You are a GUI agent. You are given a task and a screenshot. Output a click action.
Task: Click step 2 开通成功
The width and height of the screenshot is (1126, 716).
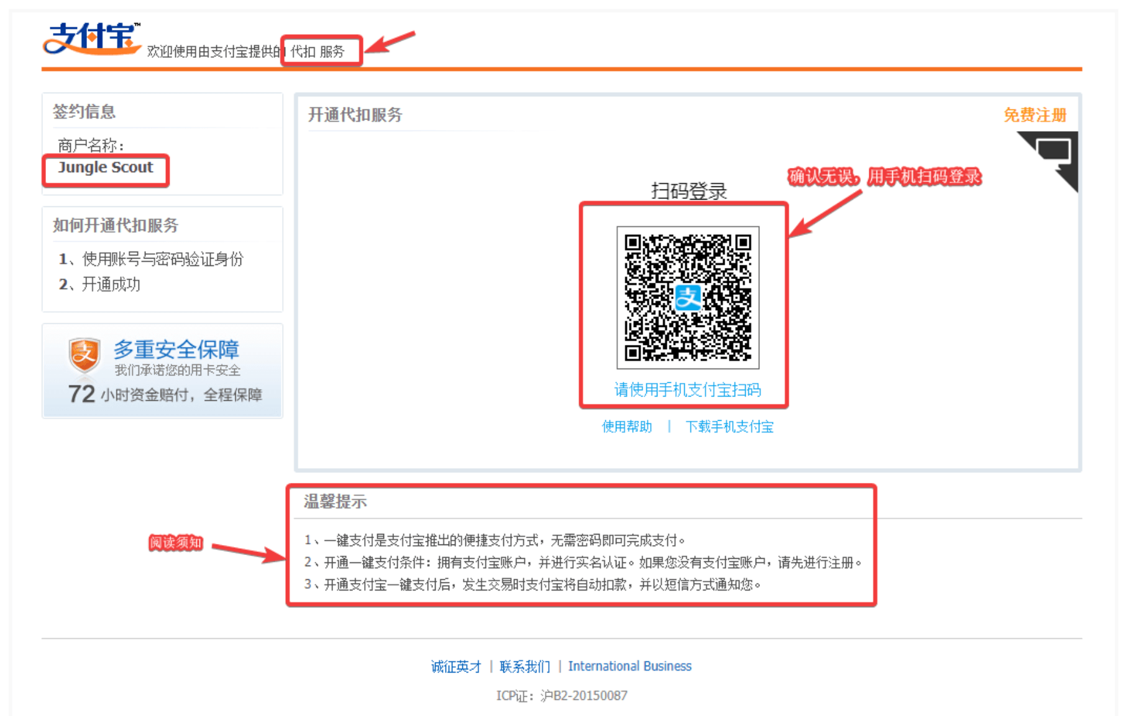pos(99,285)
